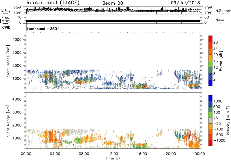Click the '04:00' time axis label

coord(55,154)
